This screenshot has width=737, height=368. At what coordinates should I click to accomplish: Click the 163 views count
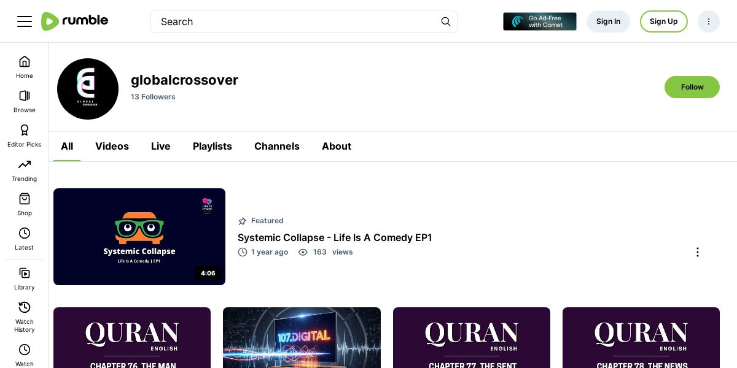[326, 252]
